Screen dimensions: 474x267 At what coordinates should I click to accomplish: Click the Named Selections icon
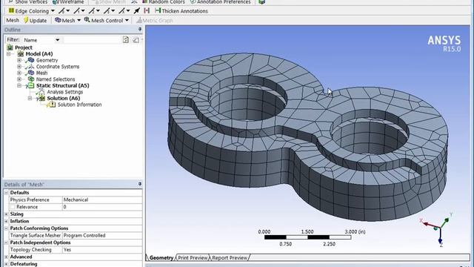(x=31, y=79)
